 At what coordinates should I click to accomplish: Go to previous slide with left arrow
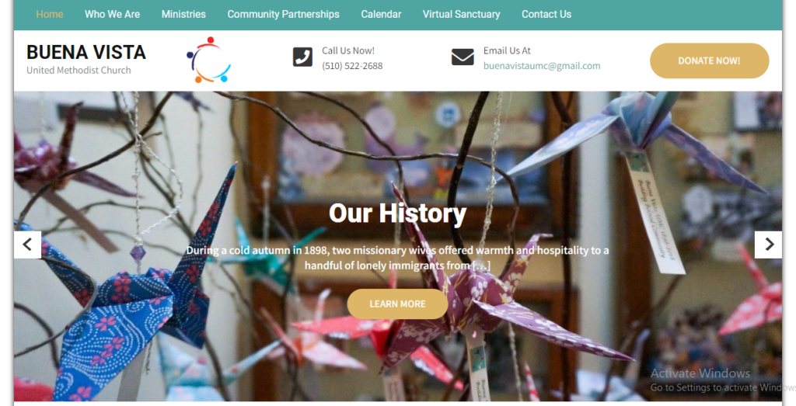(x=27, y=245)
